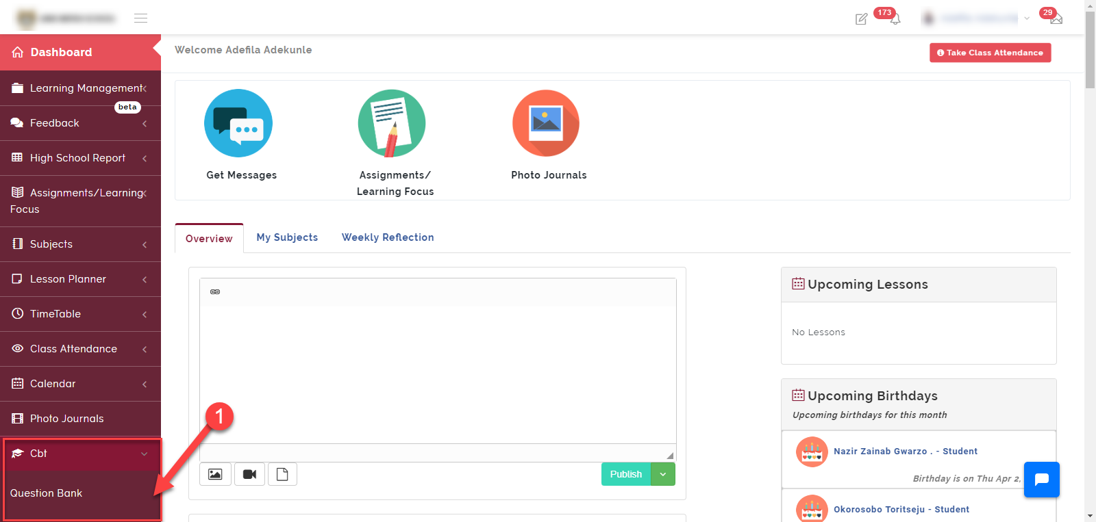Click the "Birthday is on Thu Apr 2" text
The image size is (1096, 522).
(967, 479)
